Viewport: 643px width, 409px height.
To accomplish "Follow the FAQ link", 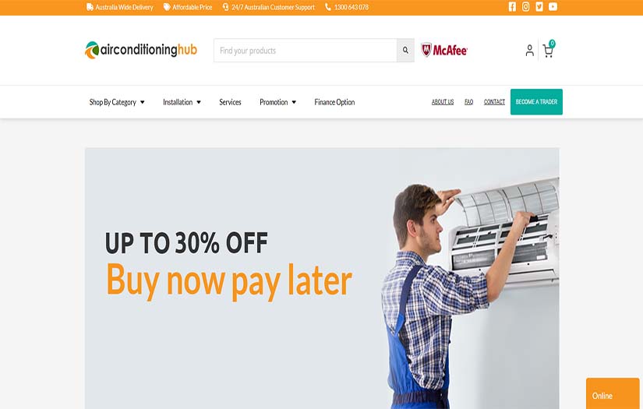I will click(468, 102).
